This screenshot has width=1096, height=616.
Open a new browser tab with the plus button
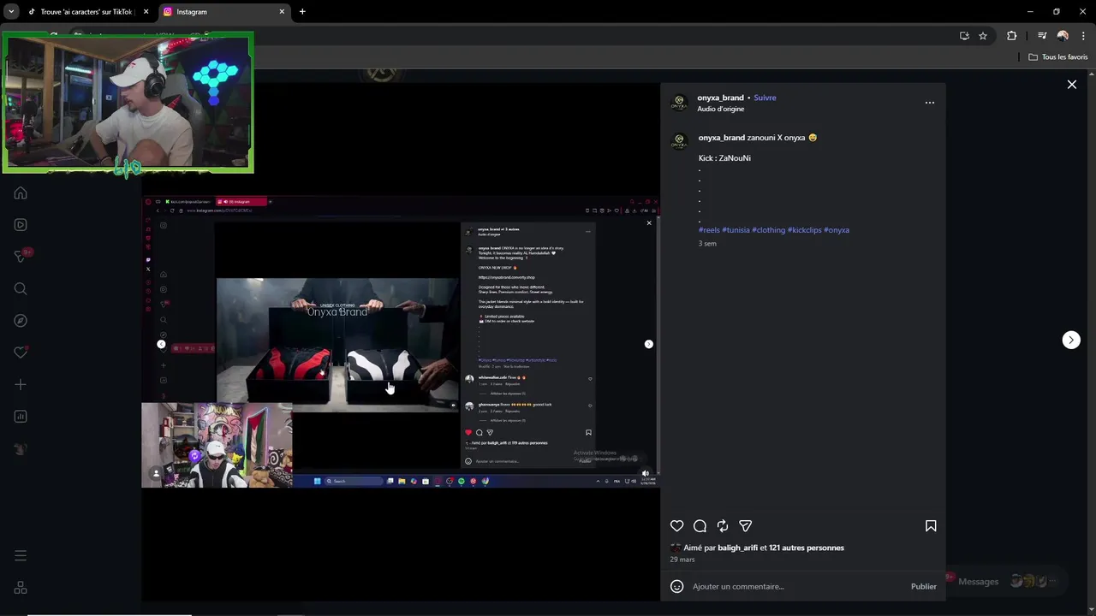[x=302, y=12]
